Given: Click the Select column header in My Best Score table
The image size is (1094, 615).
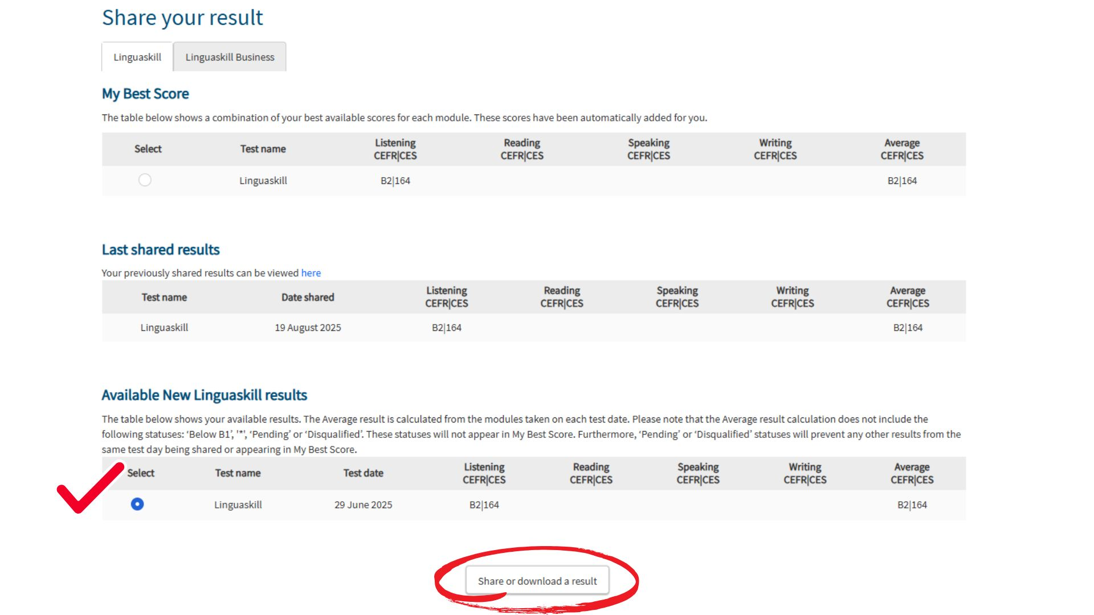Looking at the screenshot, I should (148, 149).
